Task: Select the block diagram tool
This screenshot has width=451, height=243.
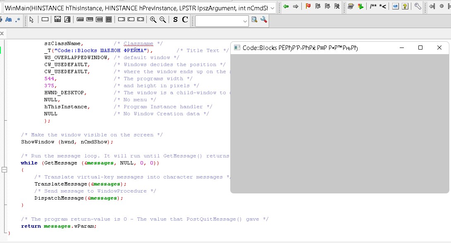Action: pyautogui.click(x=109, y=19)
